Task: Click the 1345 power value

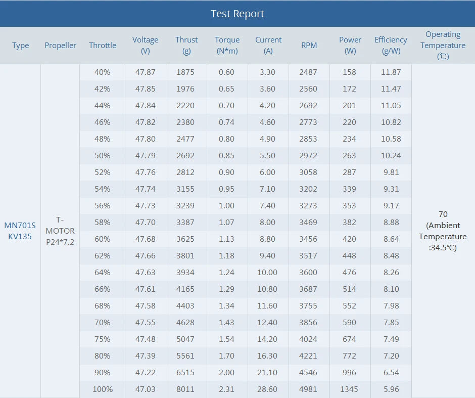Action: pyautogui.click(x=349, y=389)
